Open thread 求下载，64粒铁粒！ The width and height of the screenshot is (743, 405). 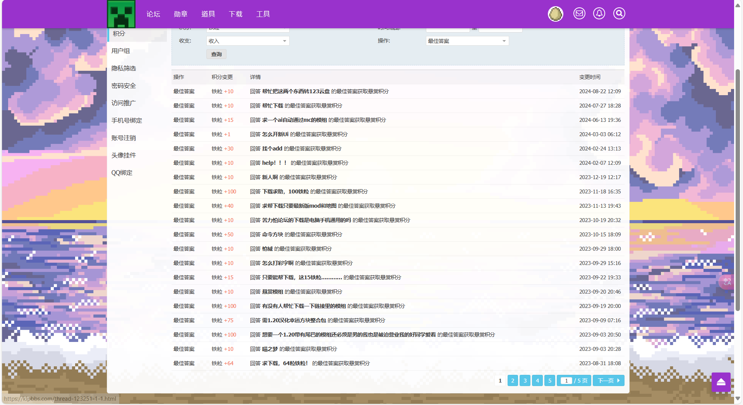pyautogui.click(x=285, y=364)
